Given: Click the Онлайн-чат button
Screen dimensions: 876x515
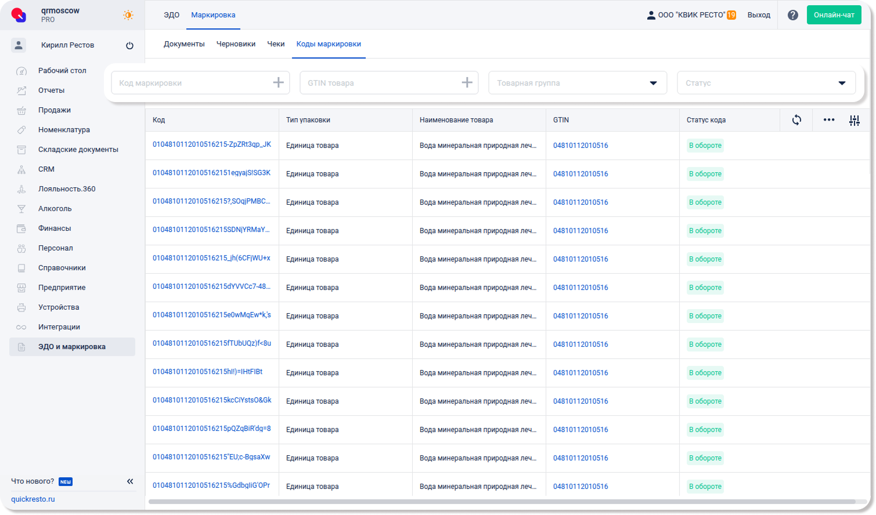Looking at the screenshot, I should click(834, 15).
